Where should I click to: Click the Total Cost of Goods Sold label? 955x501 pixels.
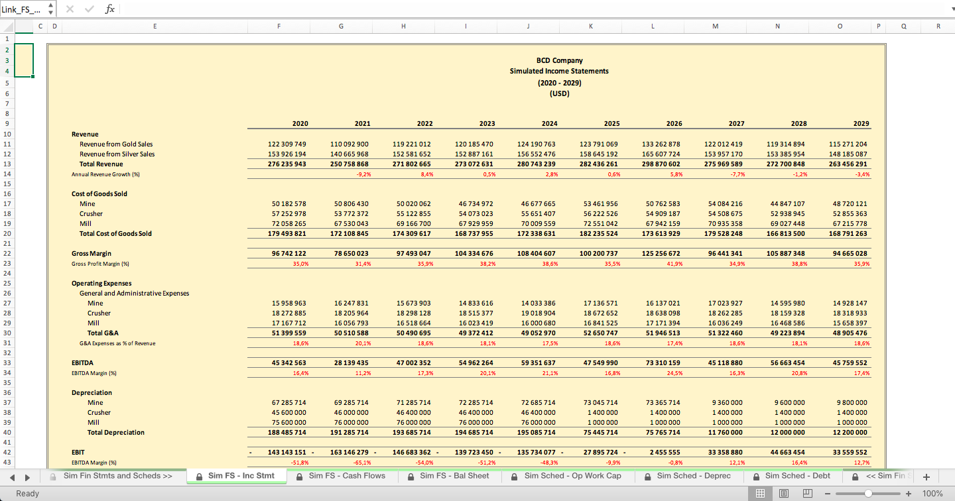115,233
